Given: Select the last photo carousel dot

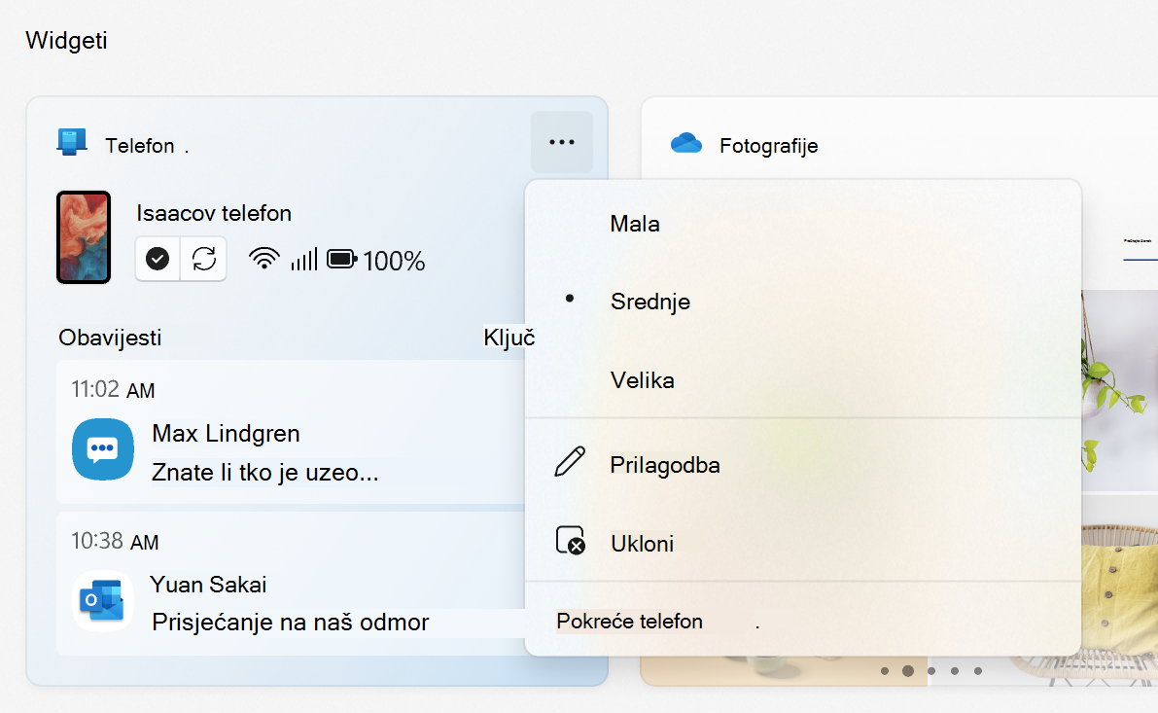Looking at the screenshot, I should pyautogui.click(x=978, y=671).
